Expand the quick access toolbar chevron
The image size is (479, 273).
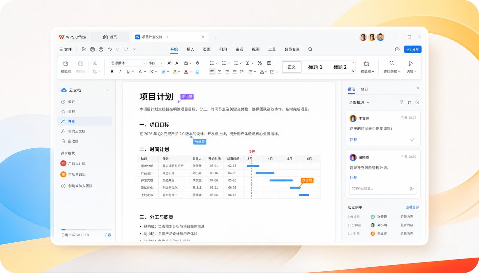point(134,49)
